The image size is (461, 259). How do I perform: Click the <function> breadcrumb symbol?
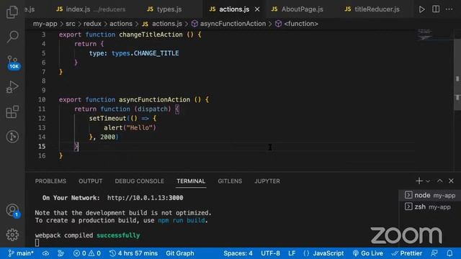coord(297,24)
